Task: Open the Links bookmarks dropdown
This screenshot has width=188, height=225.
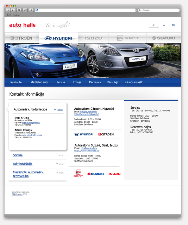Action: coord(17,15)
